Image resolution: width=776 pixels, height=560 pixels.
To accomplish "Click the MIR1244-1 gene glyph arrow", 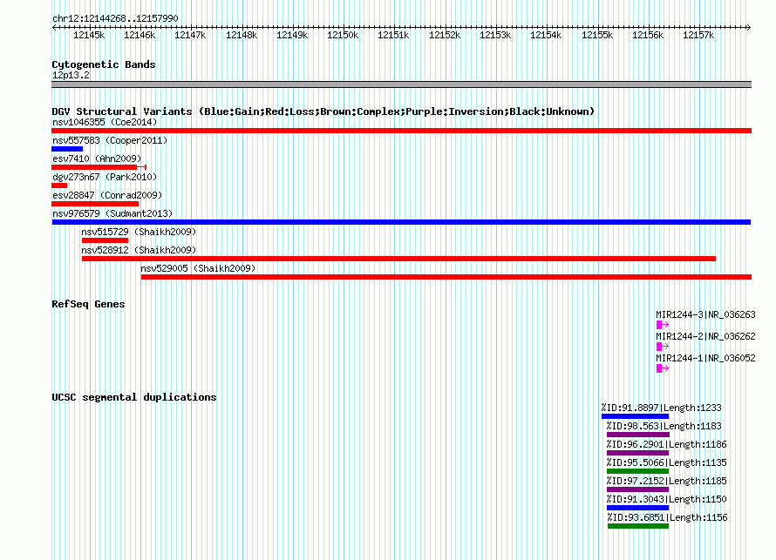I will pyautogui.click(x=662, y=368).
